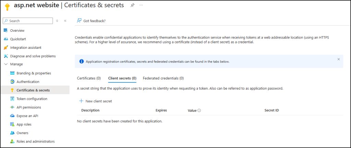Click the Integration assistant rocket icon
Screen dimensions: 351x148
tap(5, 47)
